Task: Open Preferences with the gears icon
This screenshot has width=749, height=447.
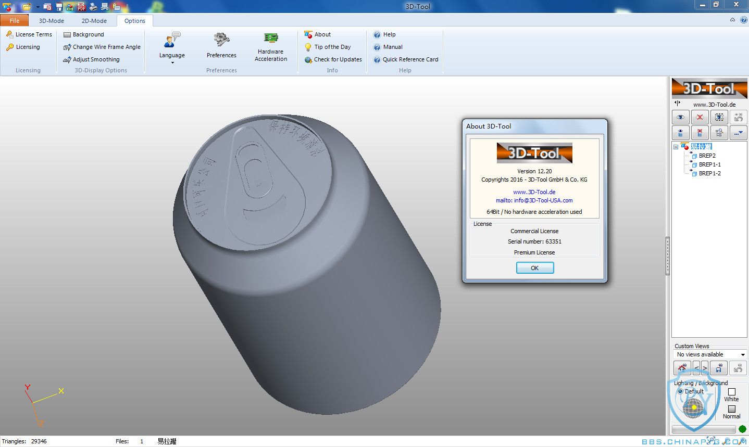Action: tap(221, 46)
